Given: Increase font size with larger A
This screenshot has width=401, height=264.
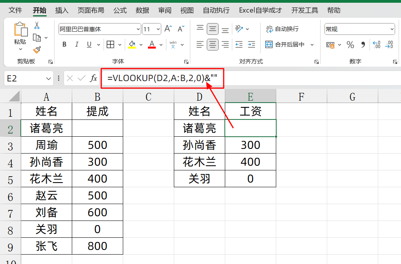Looking at the screenshot, I should pos(168,29).
